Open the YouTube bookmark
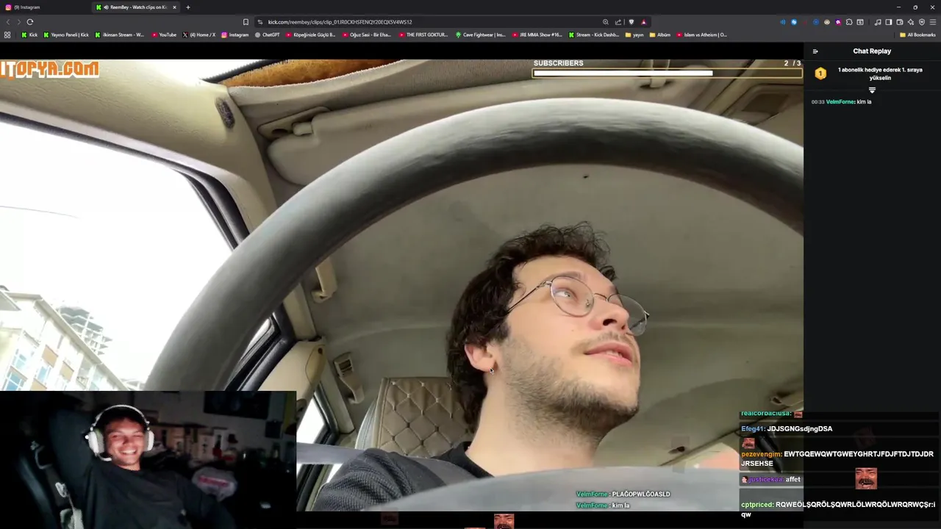The image size is (941, 529). point(165,35)
